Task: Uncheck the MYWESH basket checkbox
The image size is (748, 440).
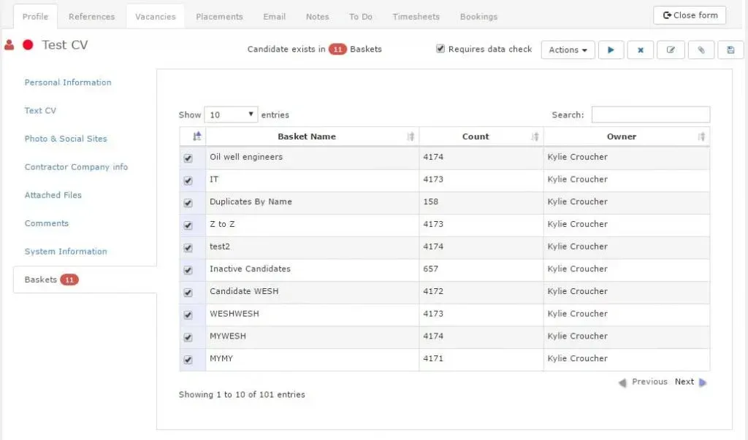Action: point(188,338)
